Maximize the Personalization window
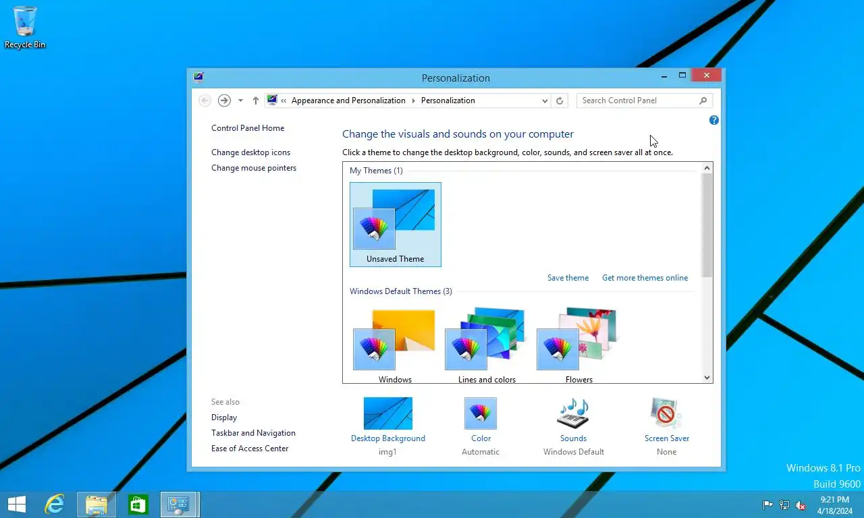The height and width of the screenshot is (518, 864). pyautogui.click(x=682, y=76)
